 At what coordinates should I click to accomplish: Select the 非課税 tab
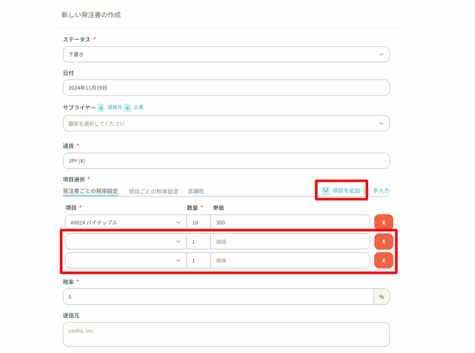tap(196, 191)
